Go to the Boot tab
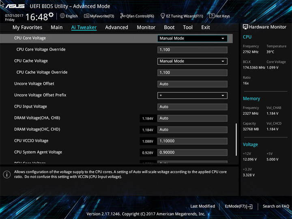Image resolution: width=292 pixels, height=219 pixels. click(169, 28)
